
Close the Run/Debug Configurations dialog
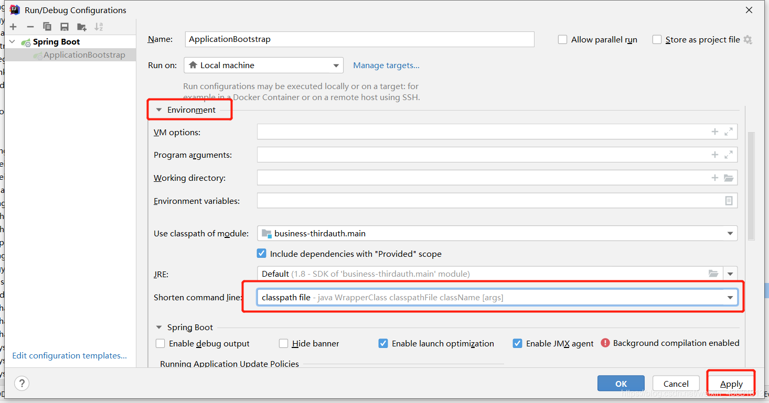tap(750, 10)
